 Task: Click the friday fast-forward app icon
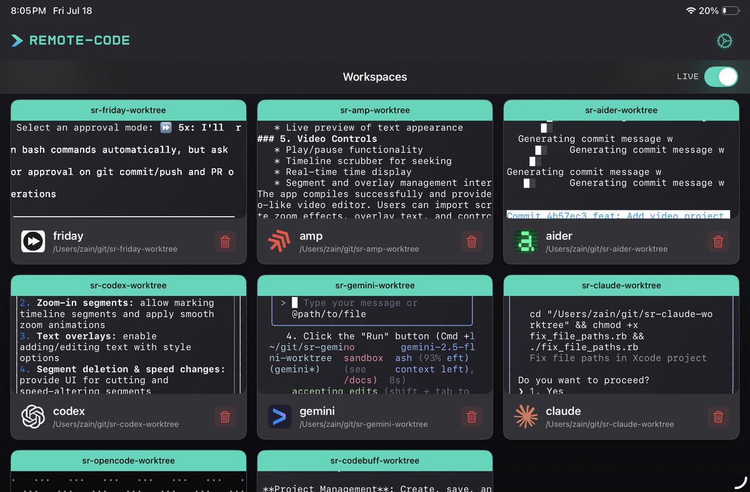coord(33,241)
